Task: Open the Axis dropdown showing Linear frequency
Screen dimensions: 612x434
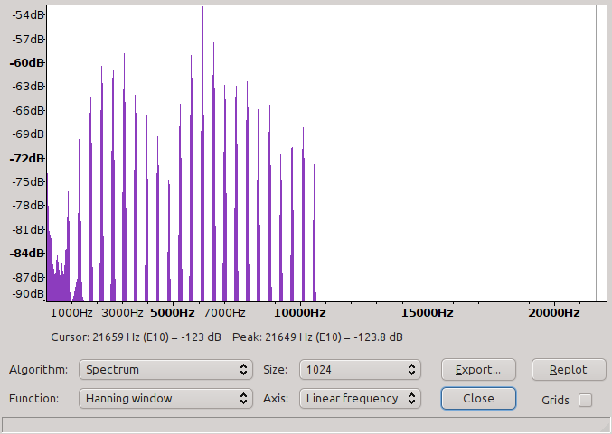Action: (360, 398)
